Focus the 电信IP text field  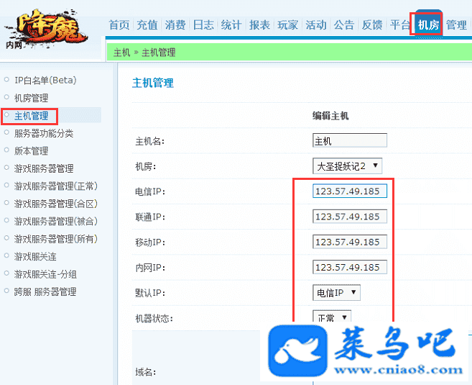(350, 191)
